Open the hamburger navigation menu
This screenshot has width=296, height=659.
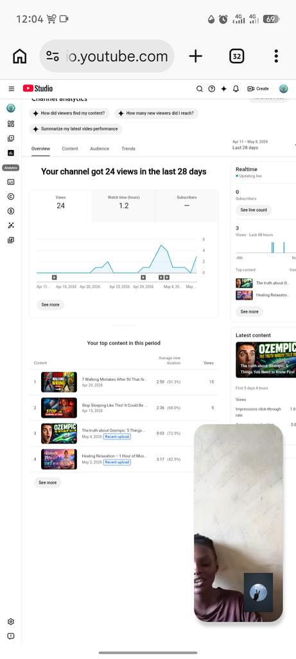[x=12, y=89]
